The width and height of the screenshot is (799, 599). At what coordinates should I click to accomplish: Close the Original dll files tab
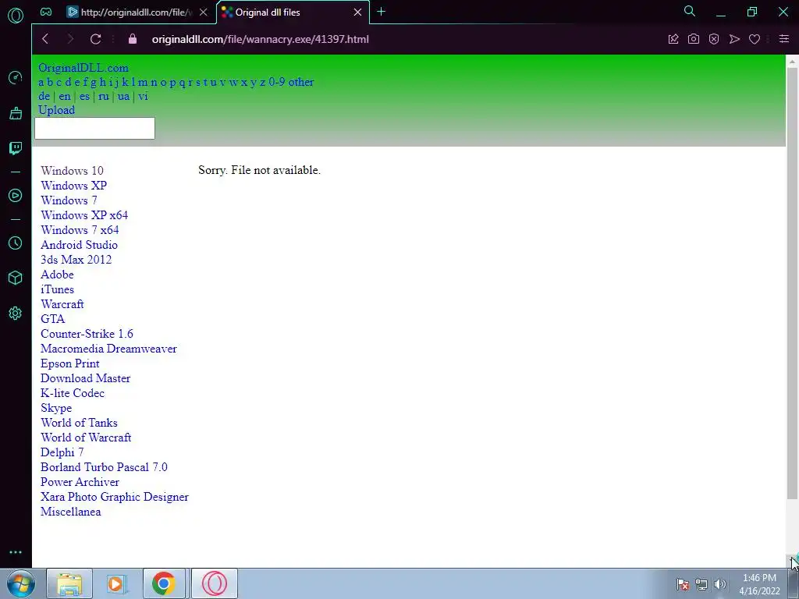(x=357, y=12)
